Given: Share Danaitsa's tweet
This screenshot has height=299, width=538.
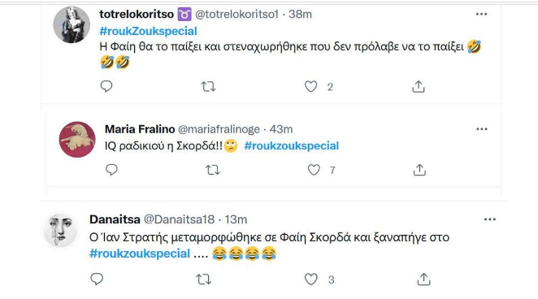Looking at the screenshot, I should pyautogui.click(x=423, y=279).
